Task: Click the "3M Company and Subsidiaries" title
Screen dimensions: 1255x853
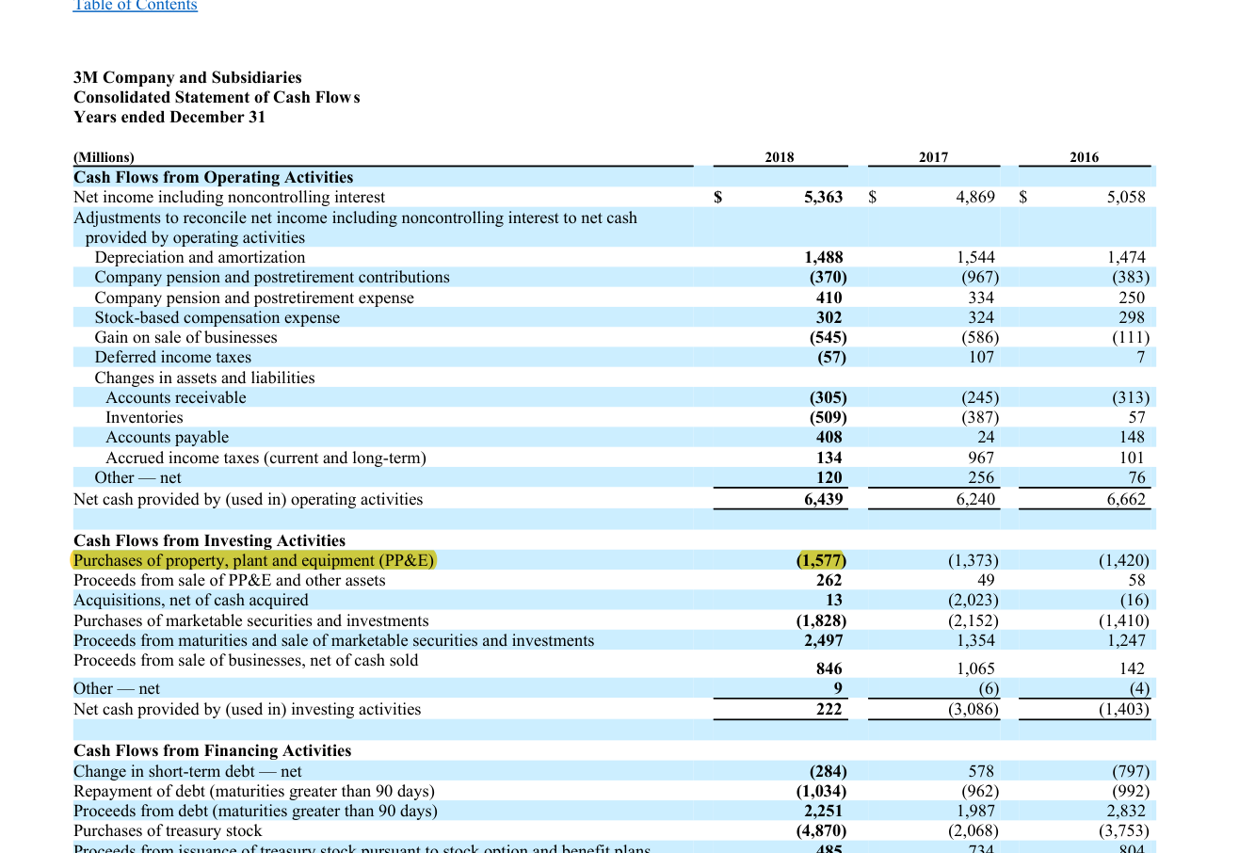Action: click(x=187, y=77)
